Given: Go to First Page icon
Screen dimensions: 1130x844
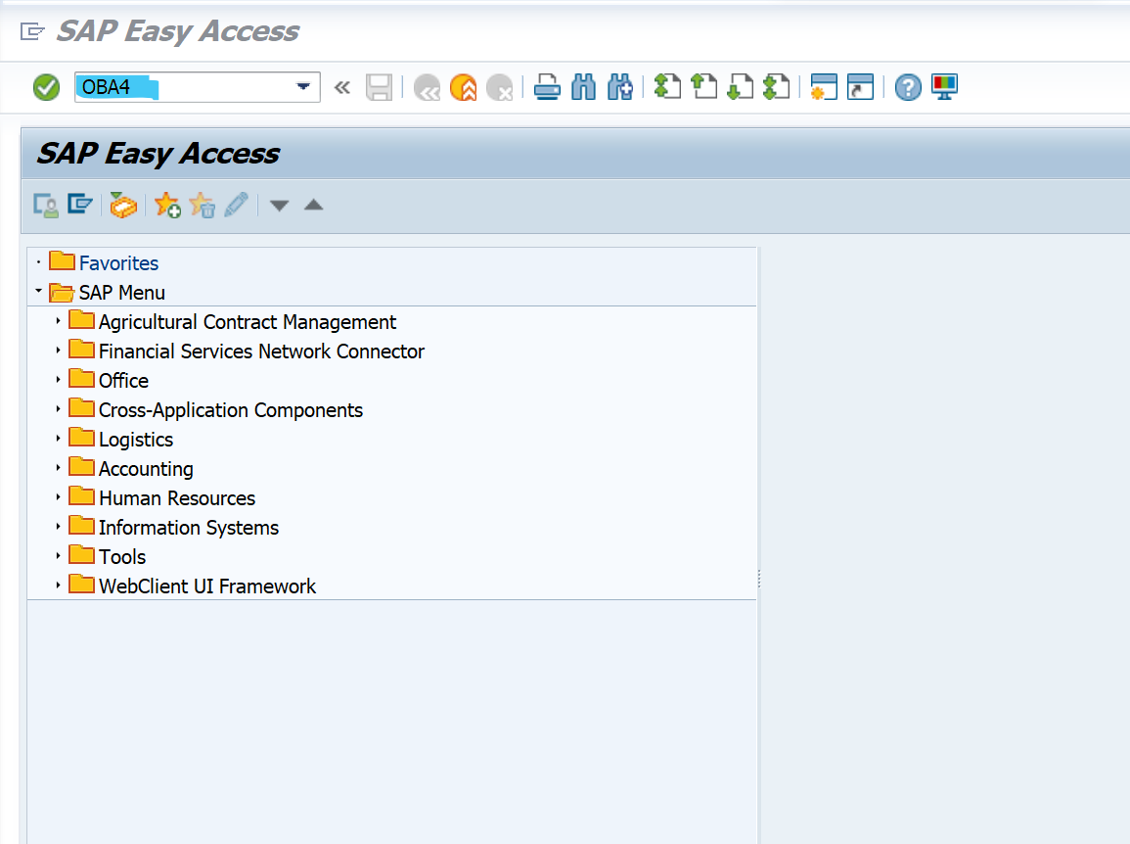Looking at the screenshot, I should click(667, 87).
